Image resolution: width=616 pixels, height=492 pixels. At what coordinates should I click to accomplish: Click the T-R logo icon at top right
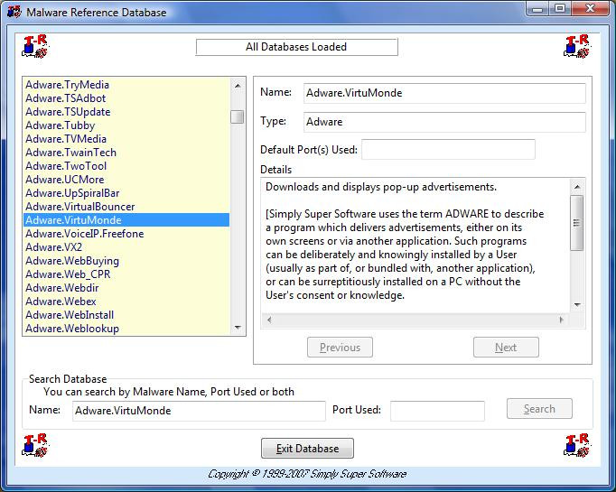[577, 46]
